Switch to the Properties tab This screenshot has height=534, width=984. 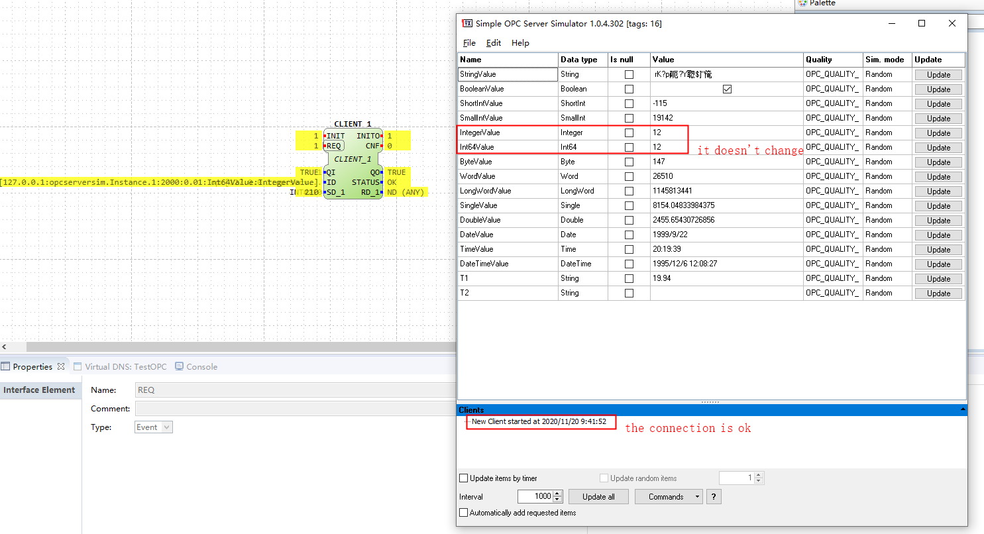32,366
